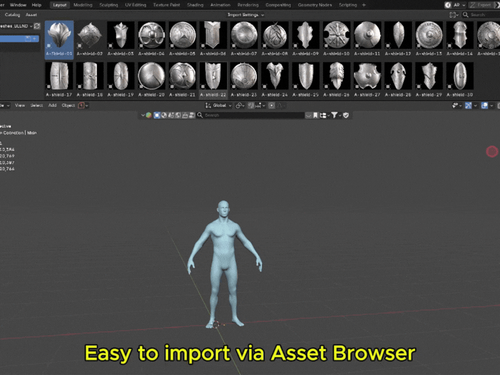Click the snapping magnet icon in viewport header
Image resolution: width=500 pixels, height=375 pixels.
tap(251, 106)
